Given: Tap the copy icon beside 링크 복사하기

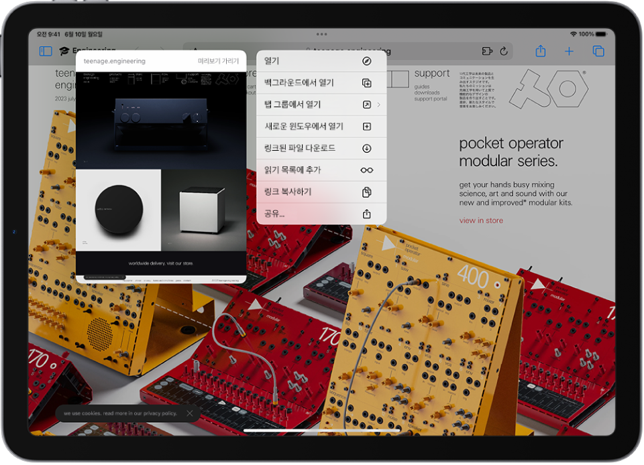Looking at the screenshot, I should (367, 192).
